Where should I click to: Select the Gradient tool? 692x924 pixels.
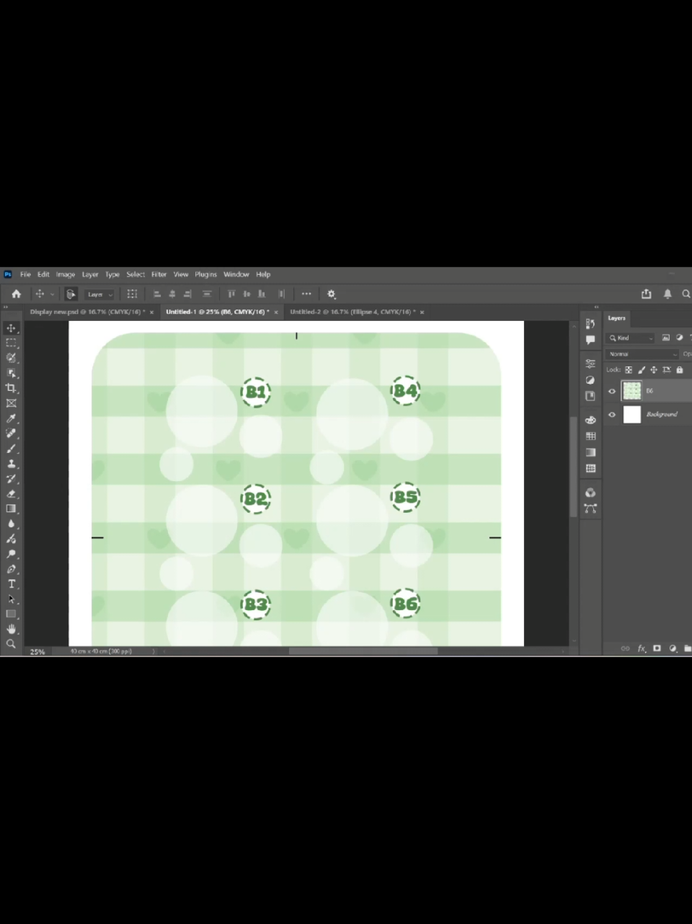(11, 509)
